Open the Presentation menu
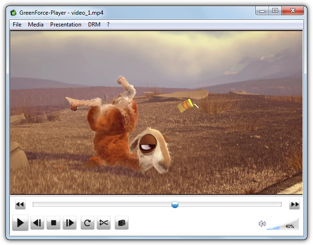 [x=66, y=25]
